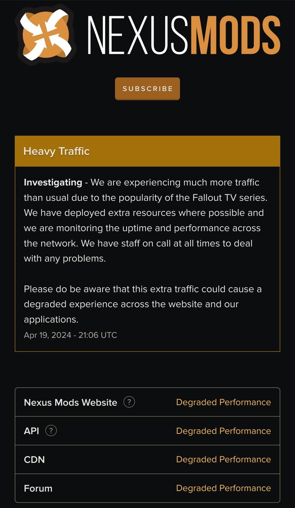Click the NEXUSMODS wordmark text
Screen dimensions: 295x508
(184, 35)
